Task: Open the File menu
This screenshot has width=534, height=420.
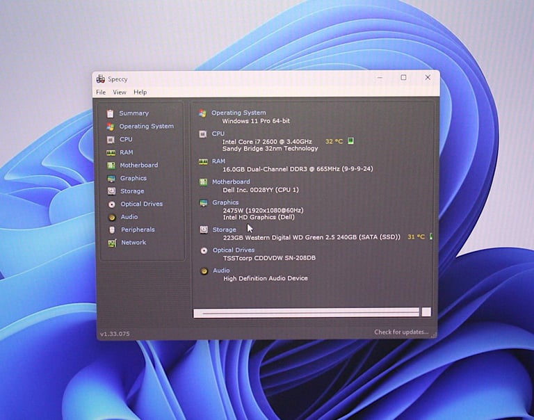Action: 101,92
